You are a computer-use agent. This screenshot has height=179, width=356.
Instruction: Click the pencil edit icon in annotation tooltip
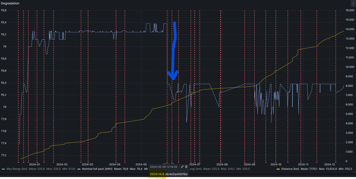click(182, 167)
